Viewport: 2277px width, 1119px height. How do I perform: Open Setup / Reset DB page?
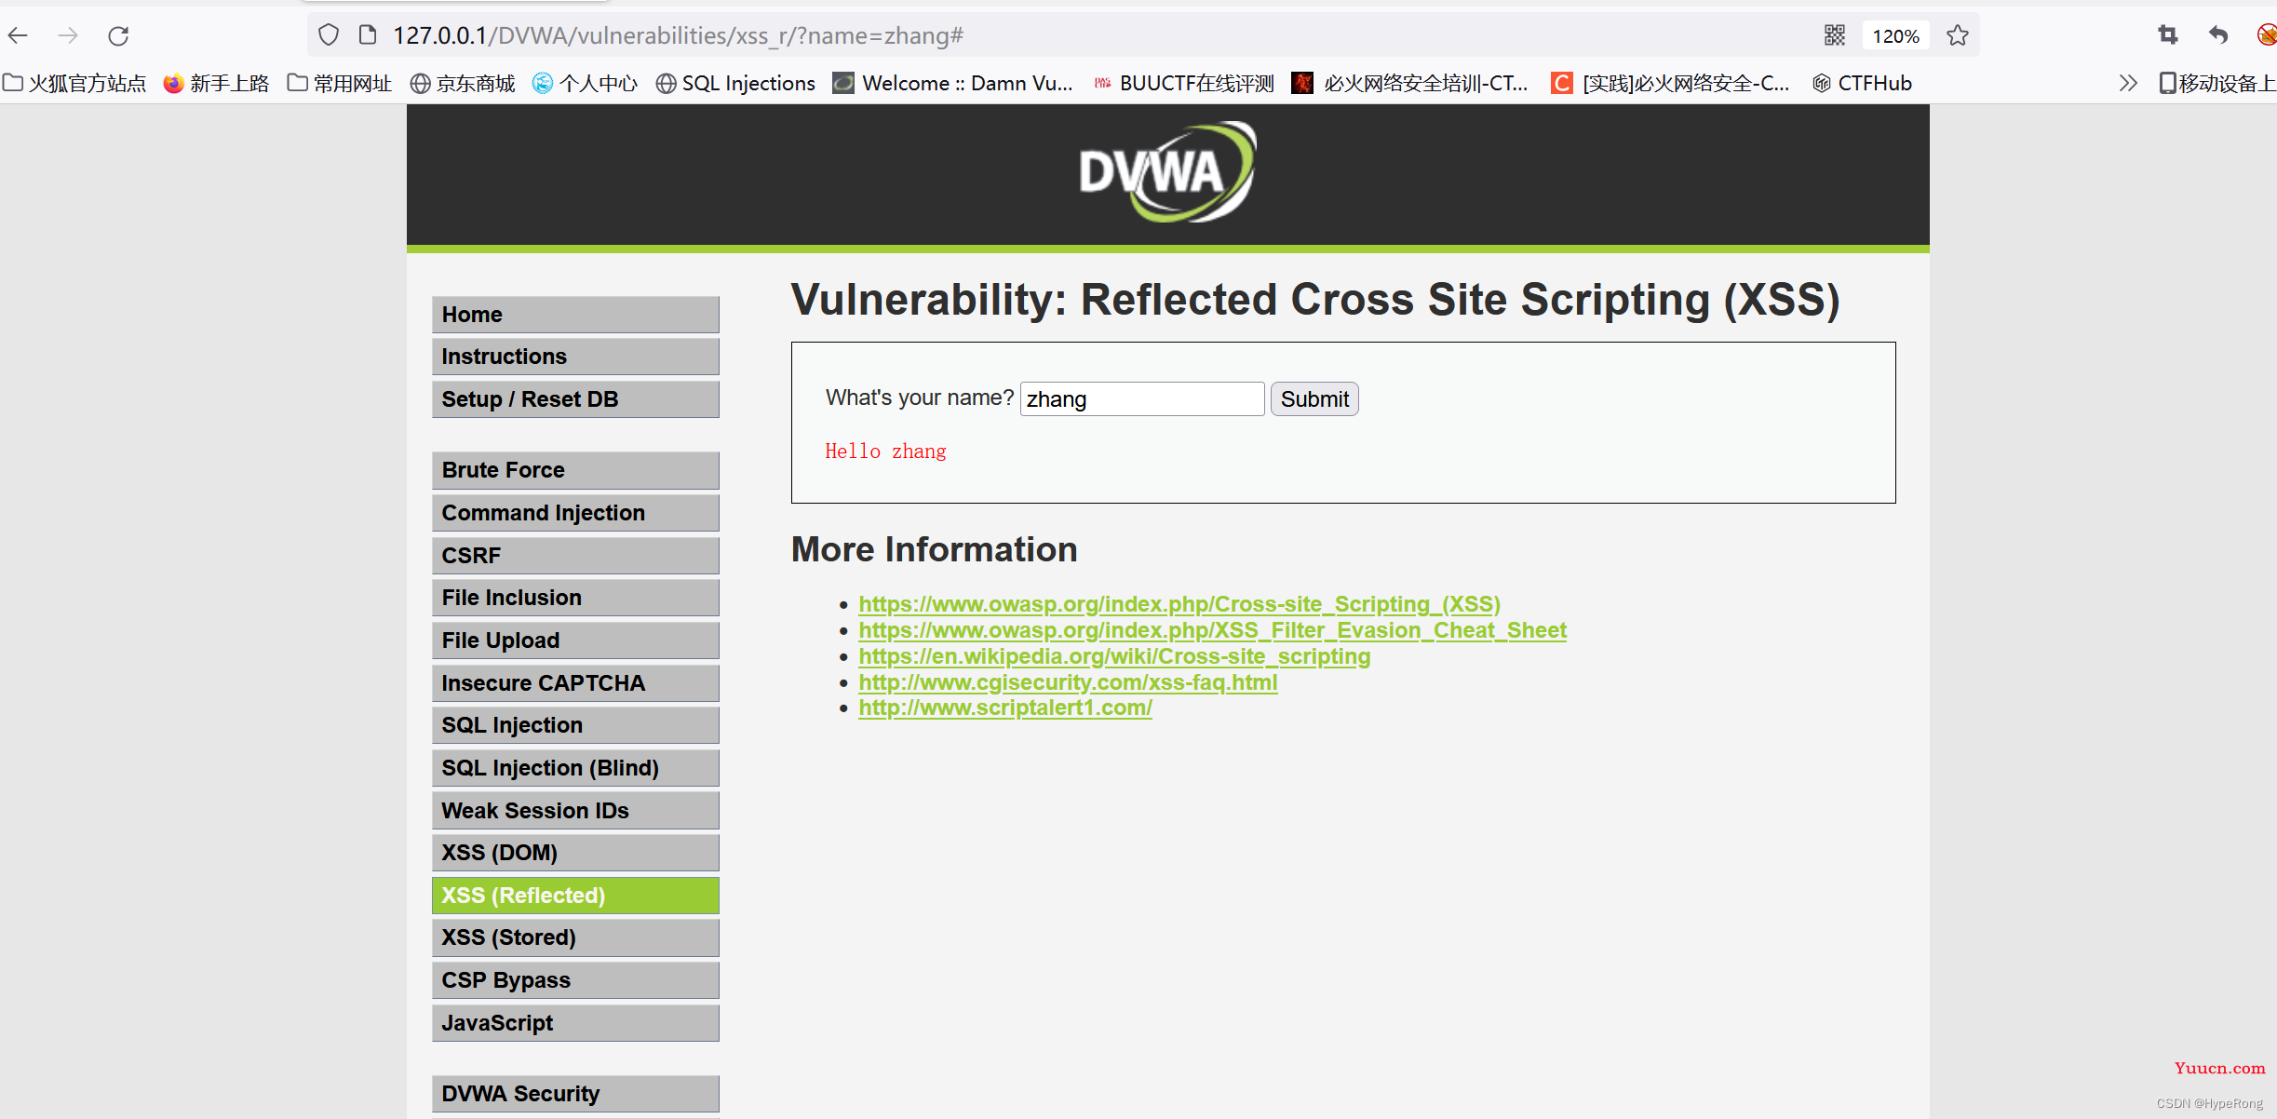575,399
